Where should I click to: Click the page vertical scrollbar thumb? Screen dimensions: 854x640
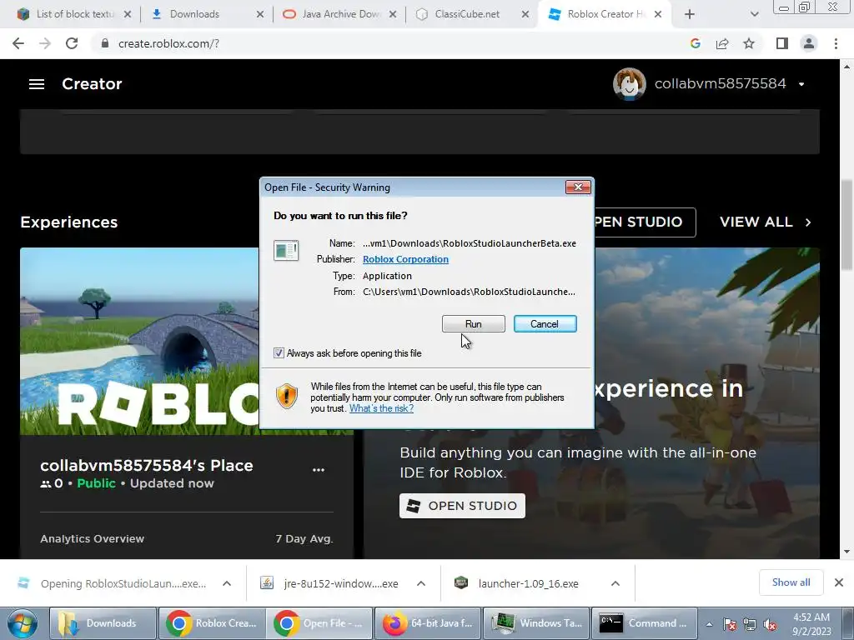tap(846, 224)
